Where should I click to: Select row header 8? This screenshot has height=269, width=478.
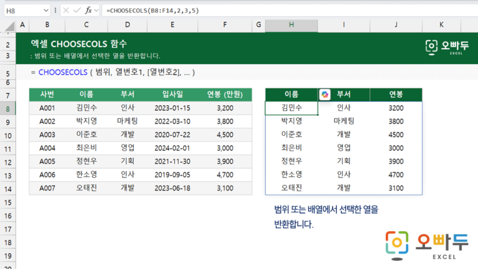point(8,108)
